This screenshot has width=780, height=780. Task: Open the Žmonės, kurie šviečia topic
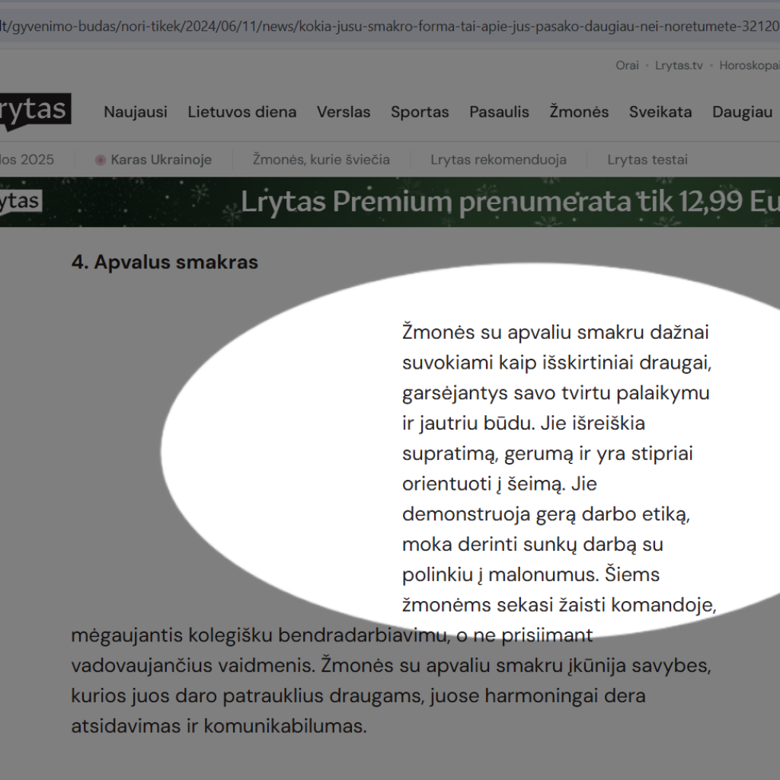pos(321,160)
